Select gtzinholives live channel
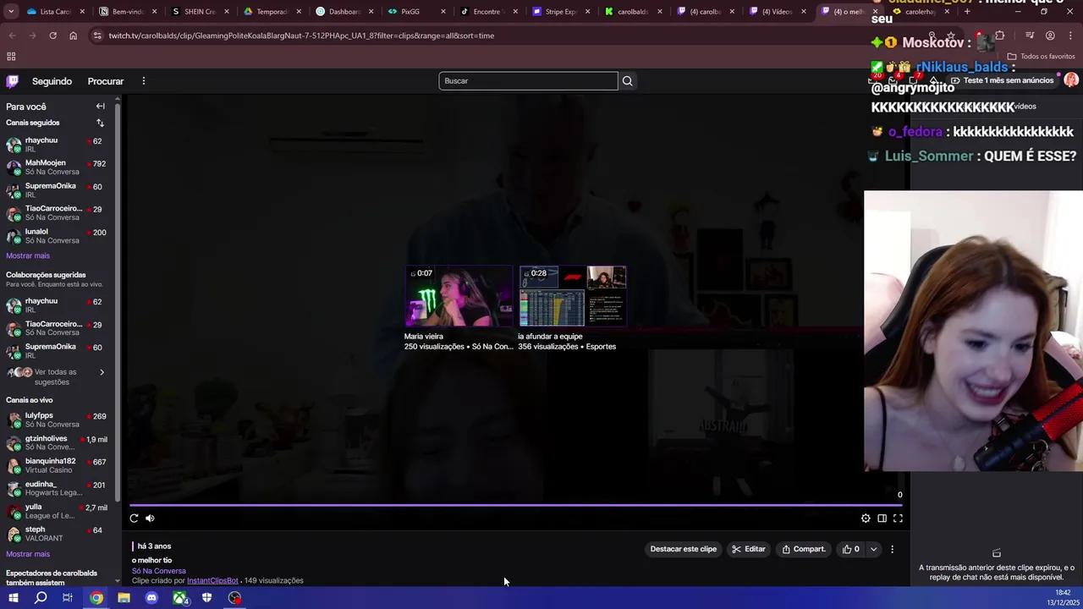This screenshot has height=609, width=1083. tap(59, 443)
